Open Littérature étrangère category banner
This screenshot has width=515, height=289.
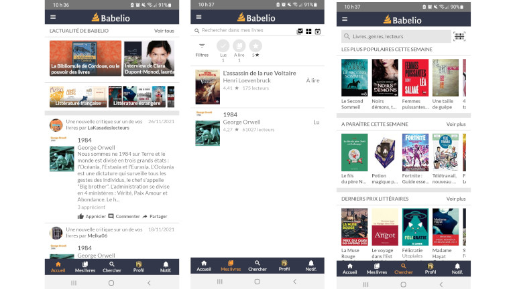[137, 96]
